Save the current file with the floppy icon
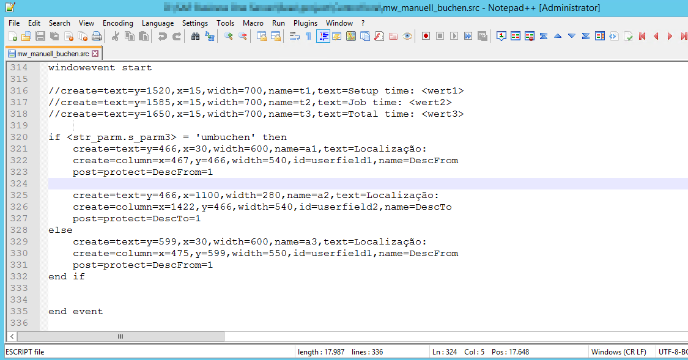 pyautogui.click(x=40, y=37)
